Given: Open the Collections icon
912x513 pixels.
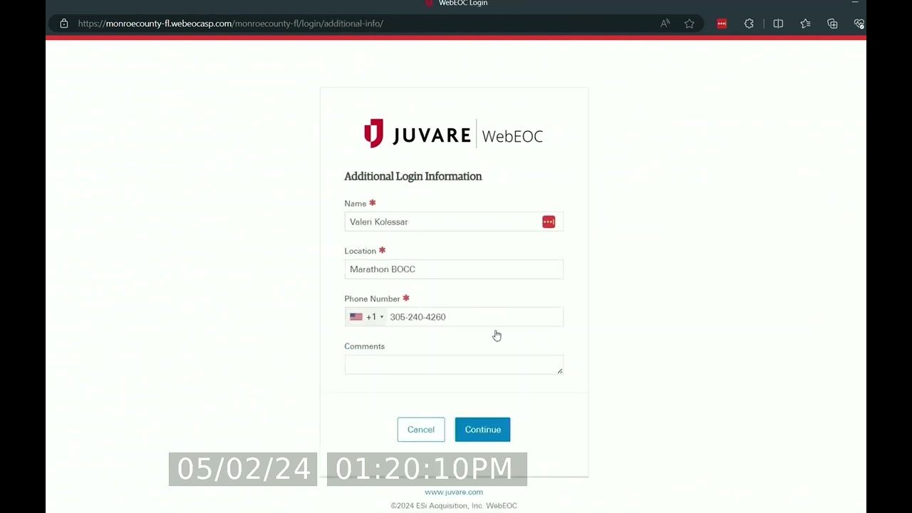Looking at the screenshot, I should [x=832, y=24].
